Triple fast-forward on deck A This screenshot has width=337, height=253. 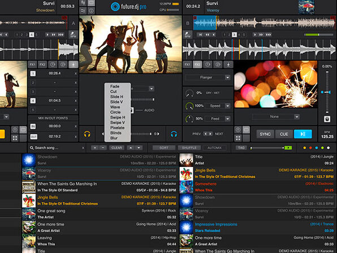(x=61, y=35)
